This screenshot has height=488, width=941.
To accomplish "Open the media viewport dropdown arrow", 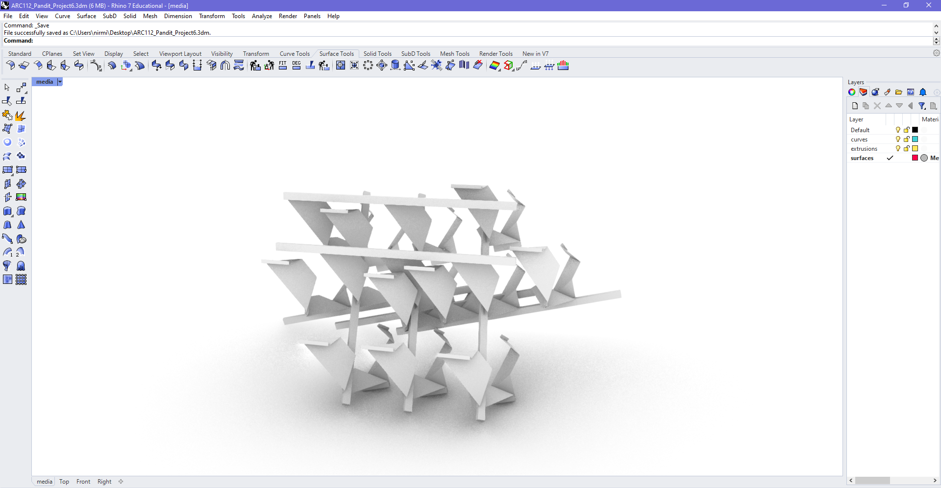I will coord(60,82).
